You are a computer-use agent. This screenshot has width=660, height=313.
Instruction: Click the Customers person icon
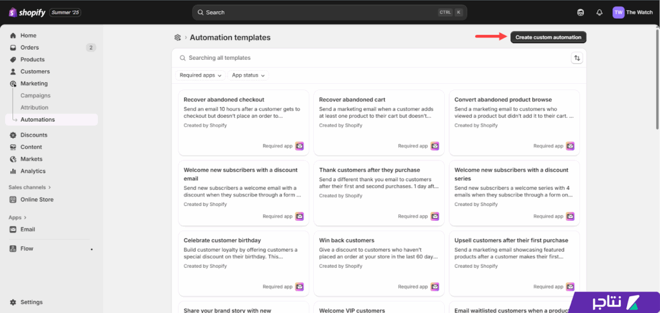[x=13, y=71]
